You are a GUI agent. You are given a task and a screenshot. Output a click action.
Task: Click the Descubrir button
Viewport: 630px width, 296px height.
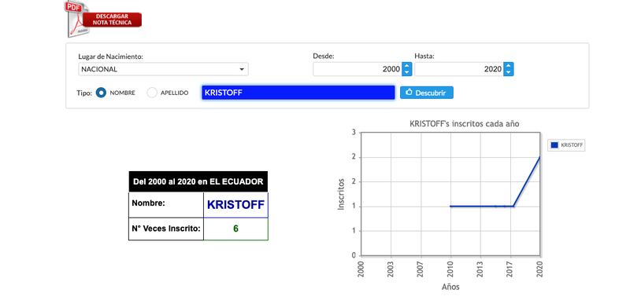(427, 93)
